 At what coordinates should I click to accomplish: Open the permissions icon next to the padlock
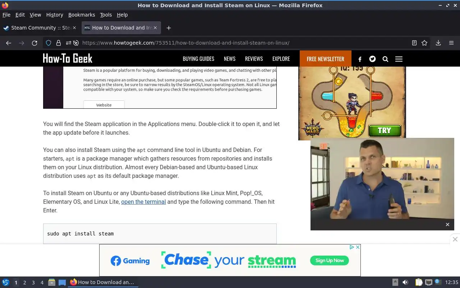68,43
